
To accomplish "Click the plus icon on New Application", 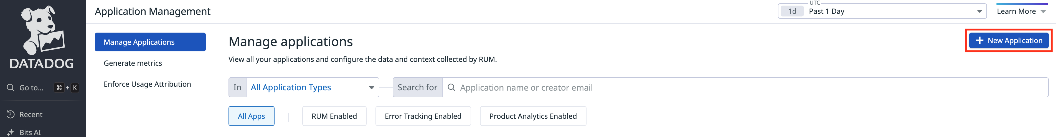I will (979, 40).
